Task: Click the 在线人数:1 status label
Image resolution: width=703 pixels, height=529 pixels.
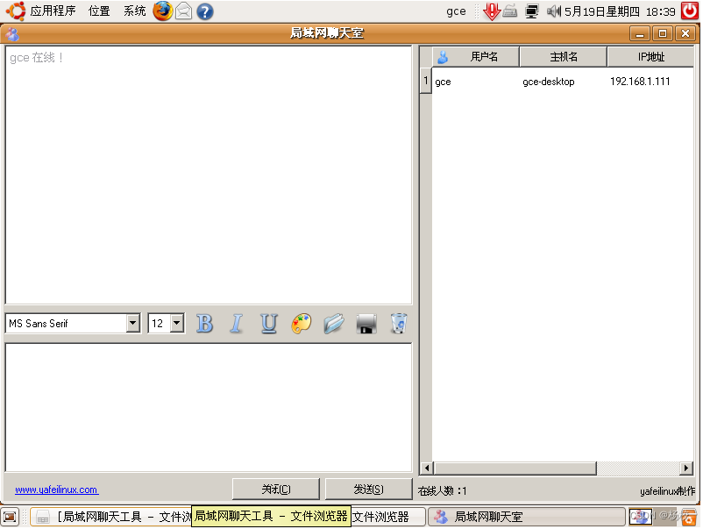Action: [x=443, y=491]
